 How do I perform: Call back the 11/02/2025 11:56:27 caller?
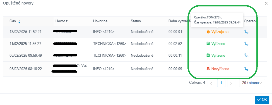pyautogui.click(x=246, y=44)
